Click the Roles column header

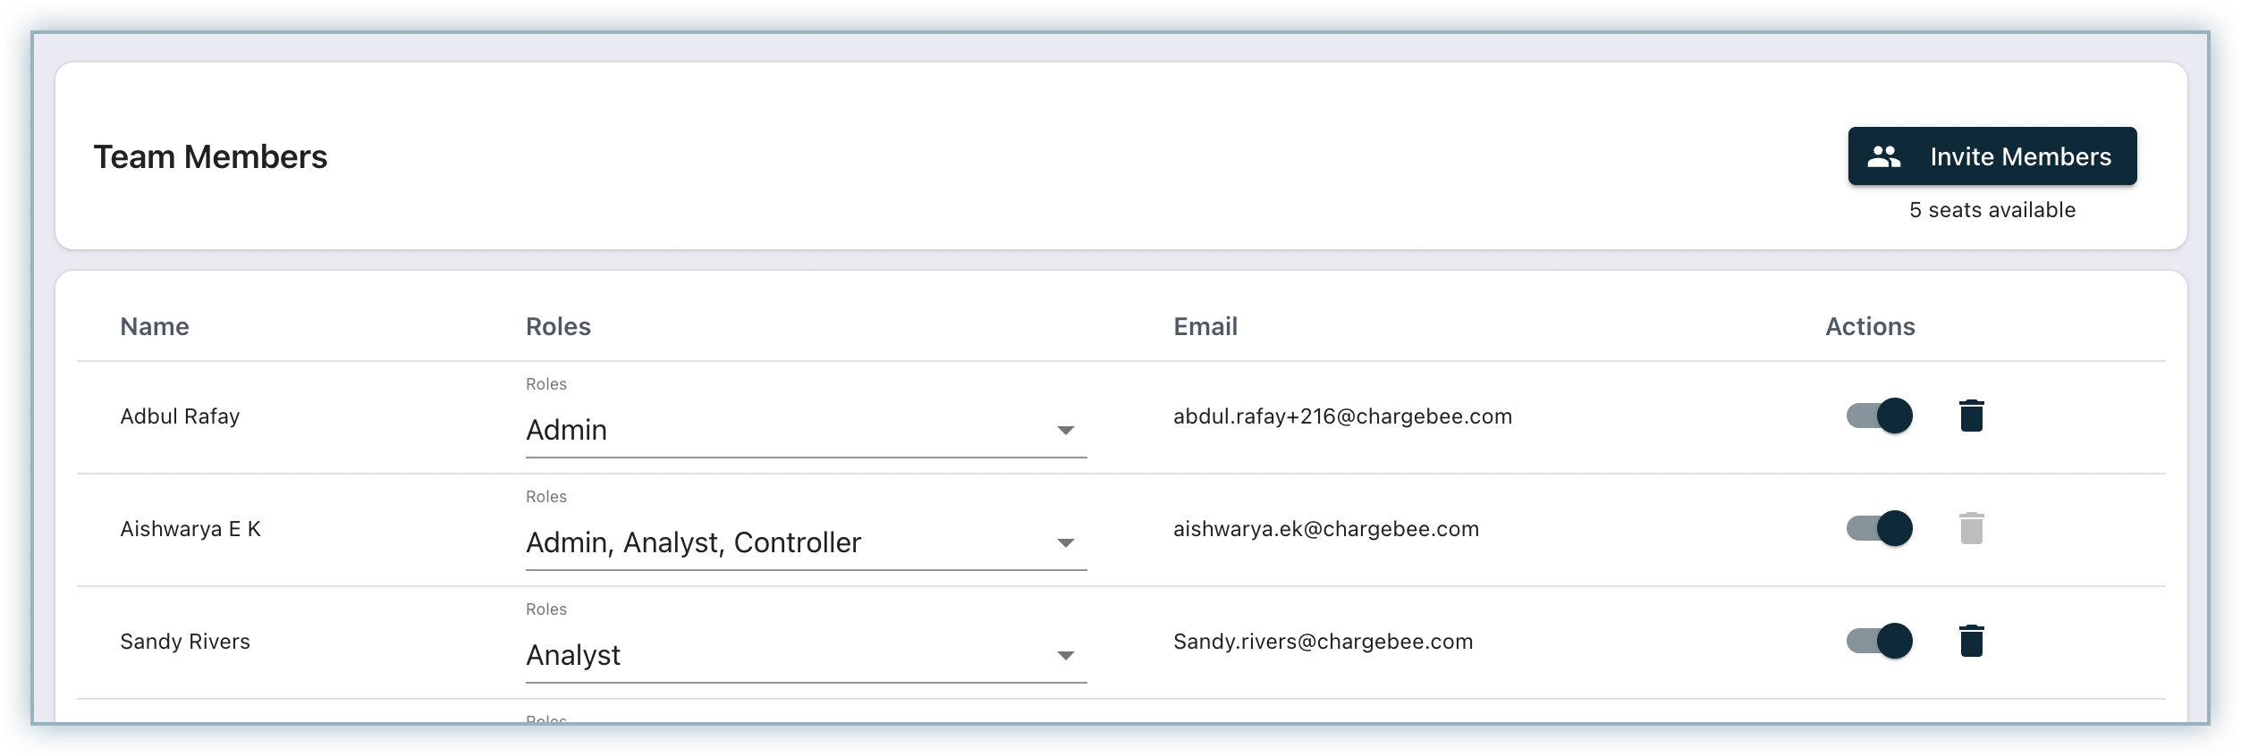click(x=558, y=327)
